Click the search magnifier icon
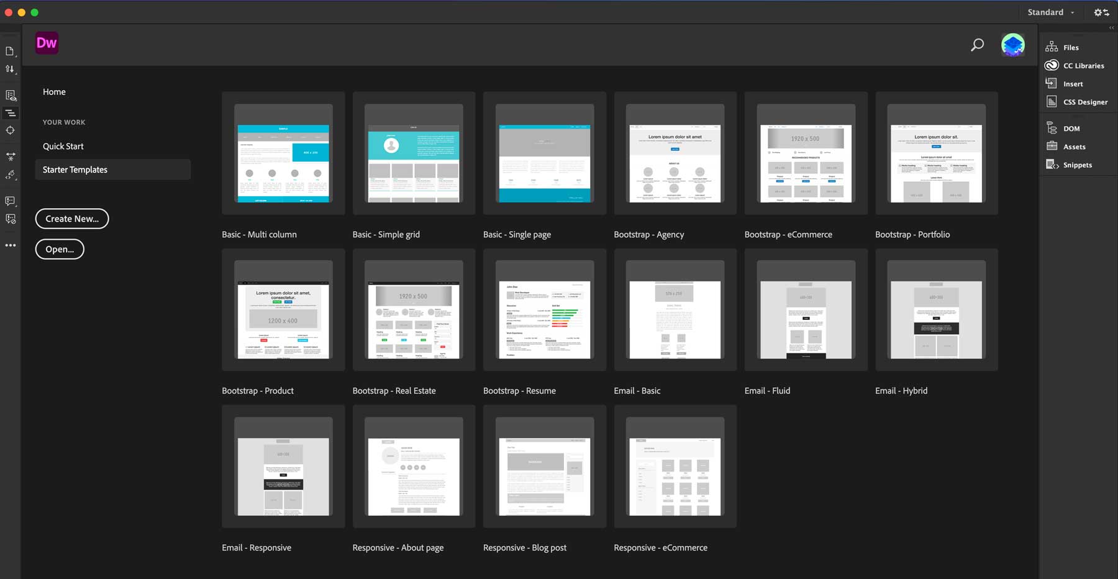This screenshot has width=1118, height=579. 976,45
